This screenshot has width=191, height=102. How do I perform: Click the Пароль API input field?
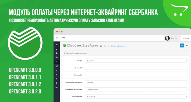136,75
